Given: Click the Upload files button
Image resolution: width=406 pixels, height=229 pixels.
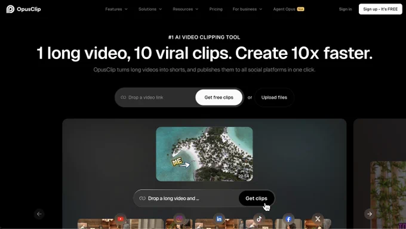Looking at the screenshot, I should coord(274,97).
